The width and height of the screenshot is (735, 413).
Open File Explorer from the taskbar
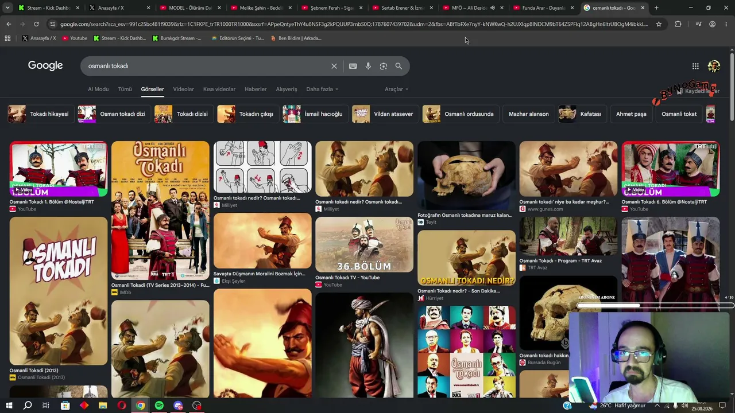click(103, 406)
